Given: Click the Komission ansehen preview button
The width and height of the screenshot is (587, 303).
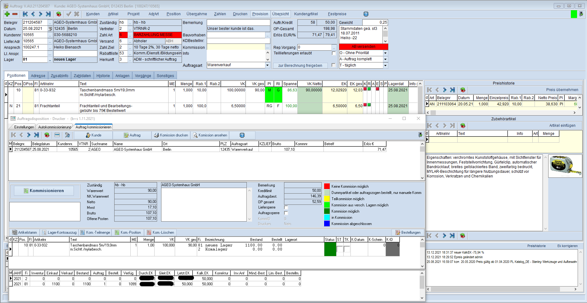Looking at the screenshot, I should [x=210, y=135].
